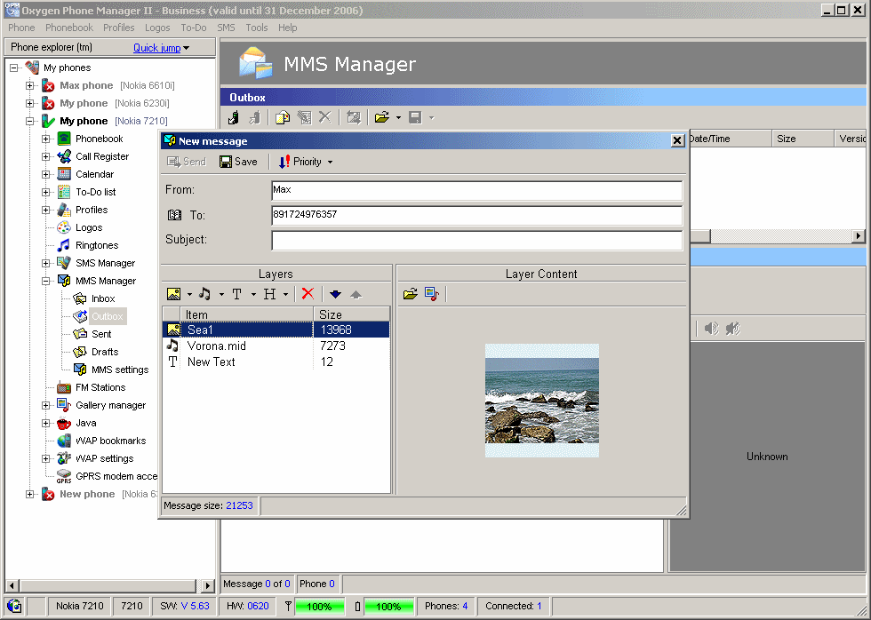Screen dimensions: 871x620
Task: Click the sea image thumbnail
Action: coord(542,401)
